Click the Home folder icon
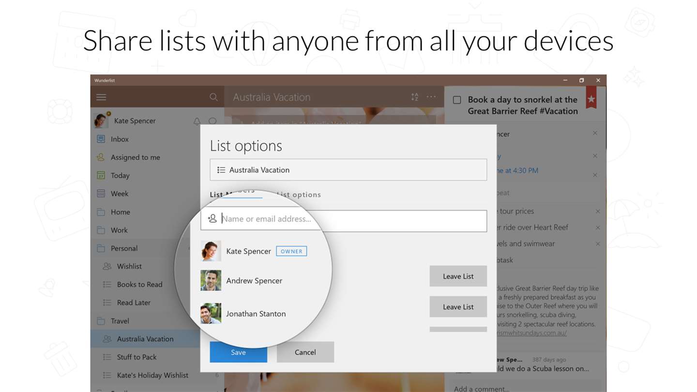The image size is (697, 392). tap(101, 212)
